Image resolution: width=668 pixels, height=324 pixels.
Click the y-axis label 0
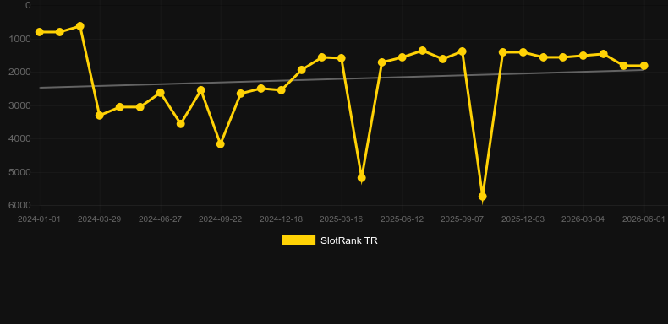[x=28, y=5]
